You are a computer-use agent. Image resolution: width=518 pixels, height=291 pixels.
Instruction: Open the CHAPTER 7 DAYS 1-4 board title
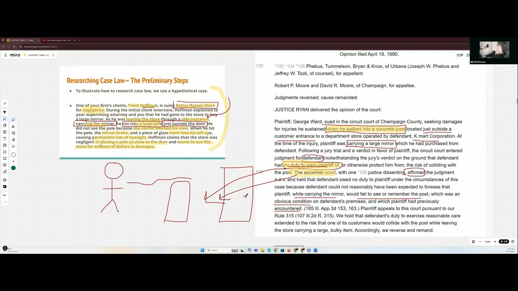click(x=38, y=55)
